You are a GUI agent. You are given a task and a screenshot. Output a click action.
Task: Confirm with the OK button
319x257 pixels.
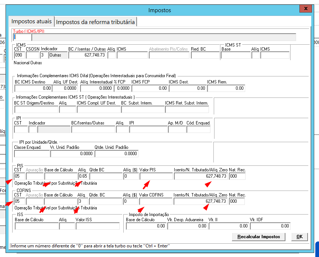tap(299, 237)
